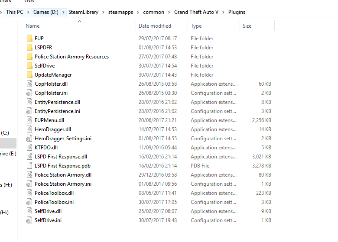Select the folder name UpdateManager
Viewport: 338px width, 242px height.
[53, 75]
